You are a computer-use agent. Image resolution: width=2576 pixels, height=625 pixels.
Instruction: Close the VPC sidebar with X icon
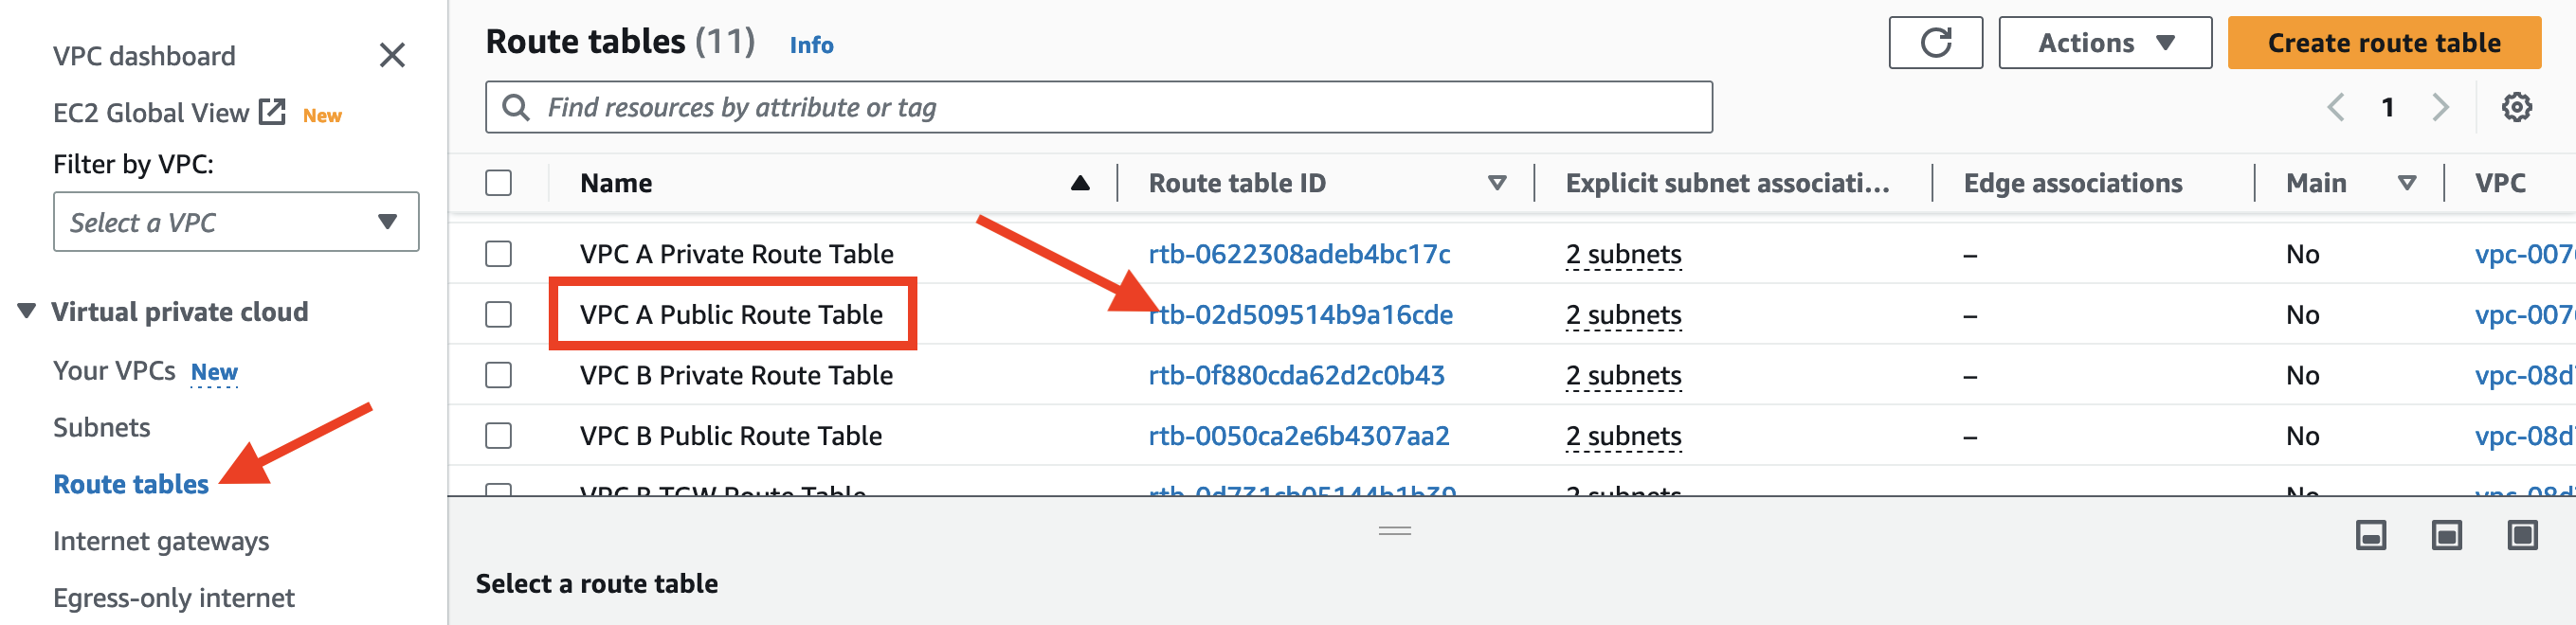coord(392,55)
